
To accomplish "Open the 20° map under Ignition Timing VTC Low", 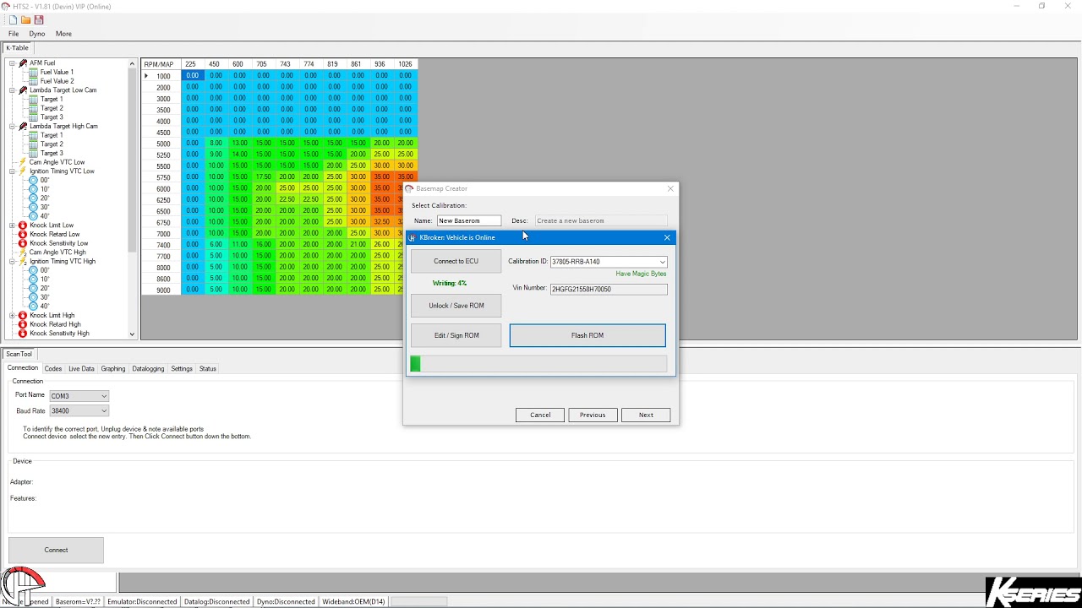I will click(x=45, y=198).
